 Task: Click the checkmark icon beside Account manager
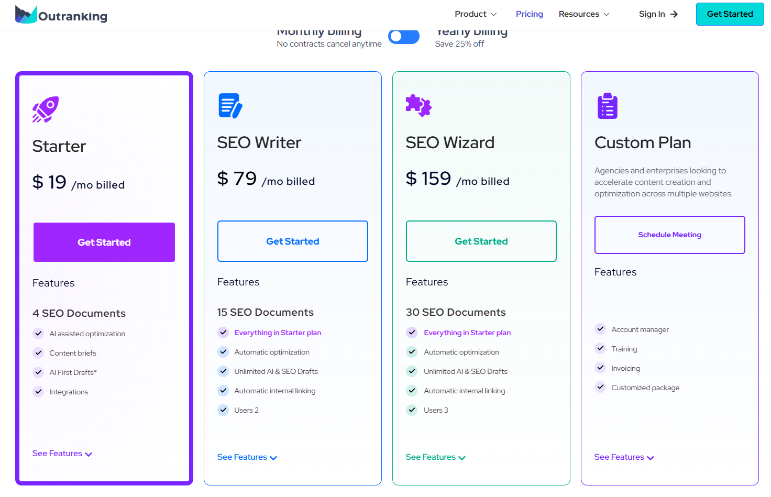pos(600,329)
